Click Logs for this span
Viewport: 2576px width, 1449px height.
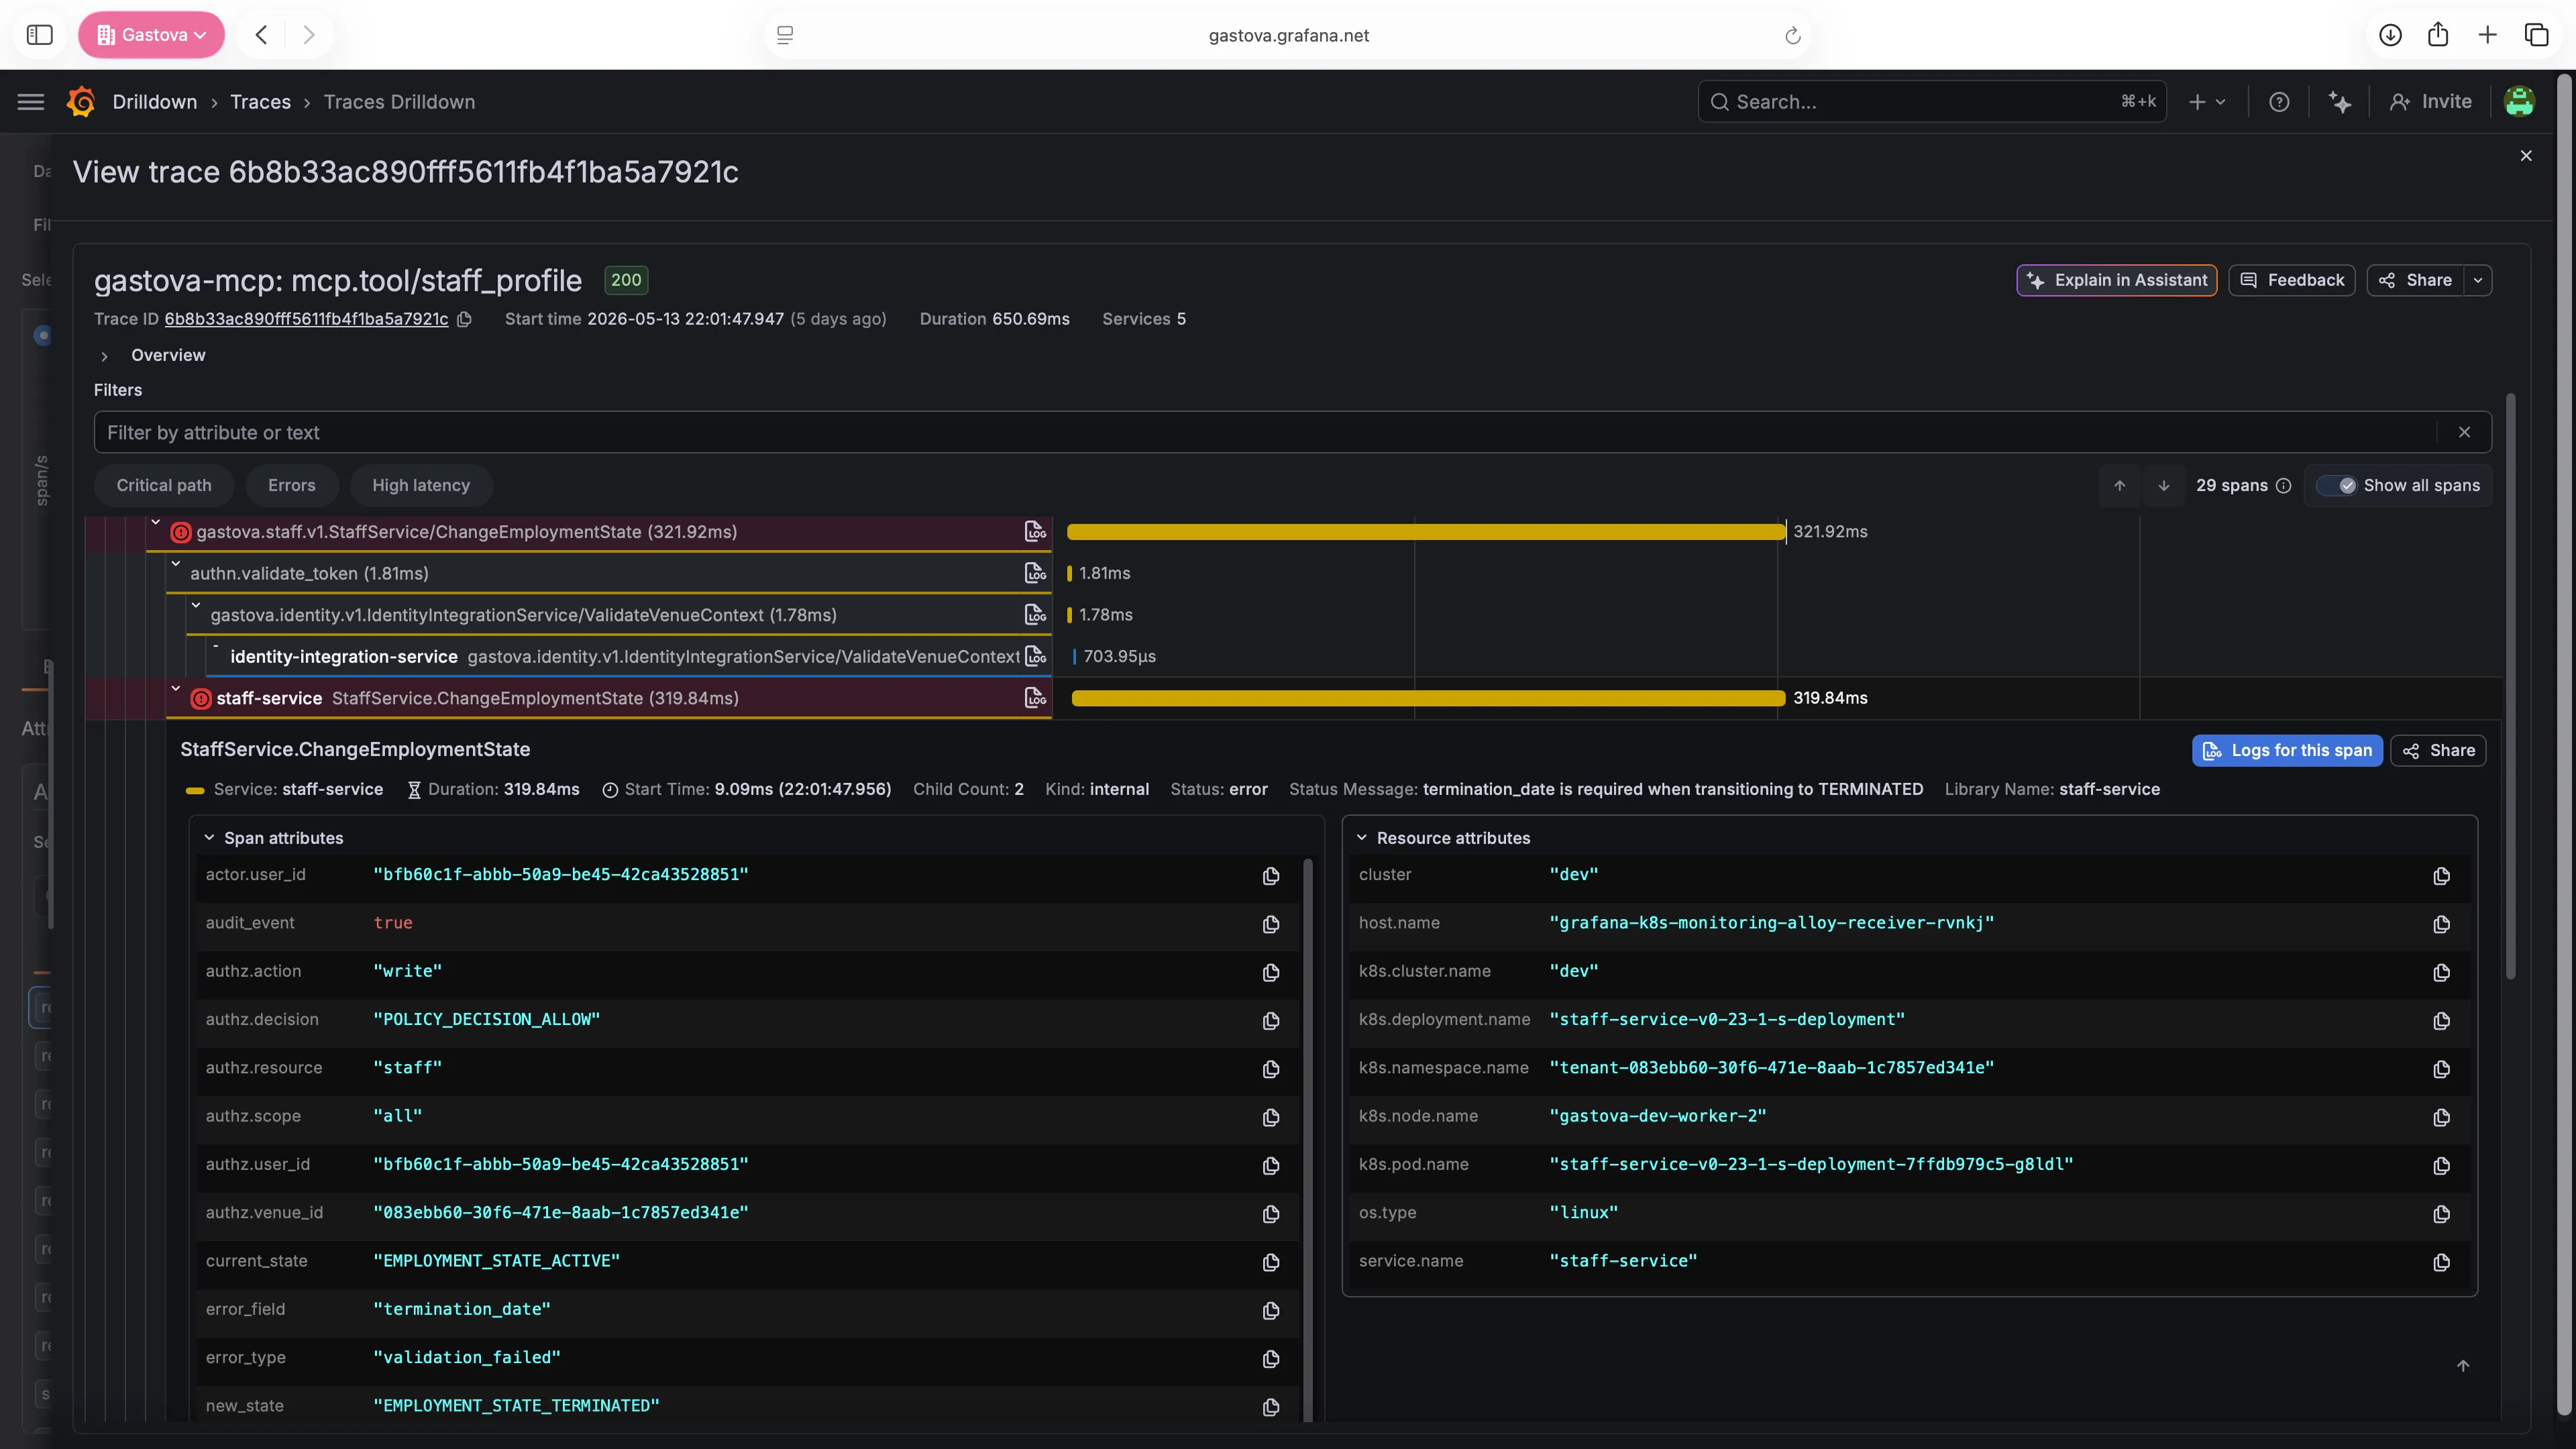2287,750
